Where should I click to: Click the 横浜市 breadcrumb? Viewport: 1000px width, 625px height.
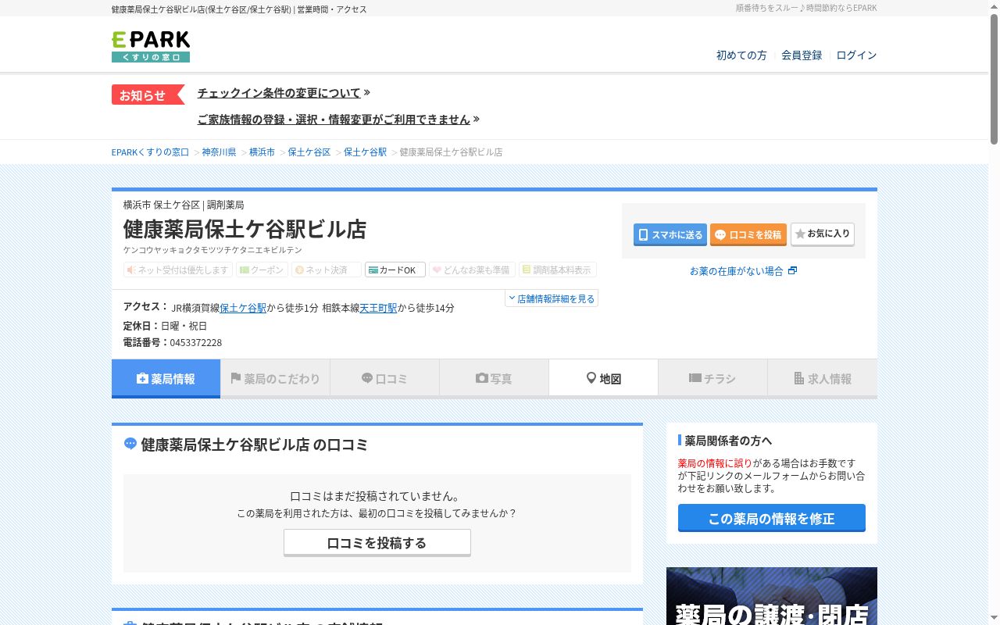(262, 152)
